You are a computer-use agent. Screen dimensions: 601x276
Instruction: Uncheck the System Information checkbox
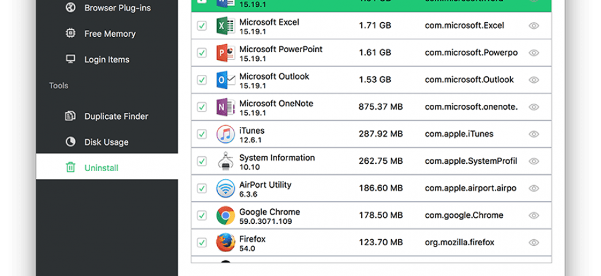(x=202, y=161)
